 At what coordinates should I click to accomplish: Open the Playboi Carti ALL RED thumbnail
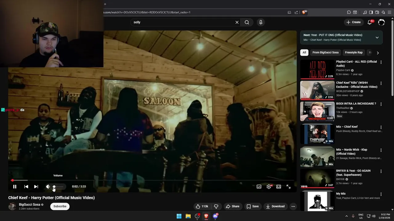[x=317, y=69]
